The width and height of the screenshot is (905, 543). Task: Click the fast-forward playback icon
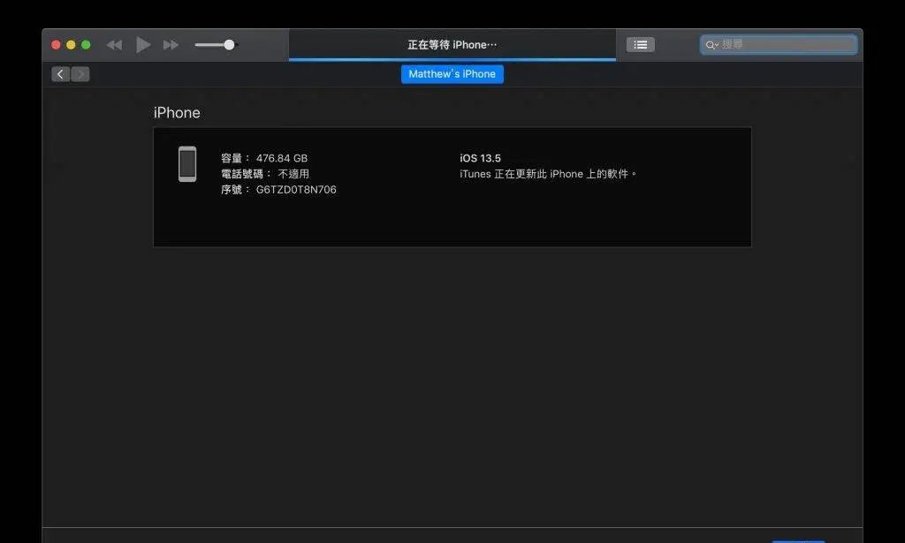pos(171,44)
